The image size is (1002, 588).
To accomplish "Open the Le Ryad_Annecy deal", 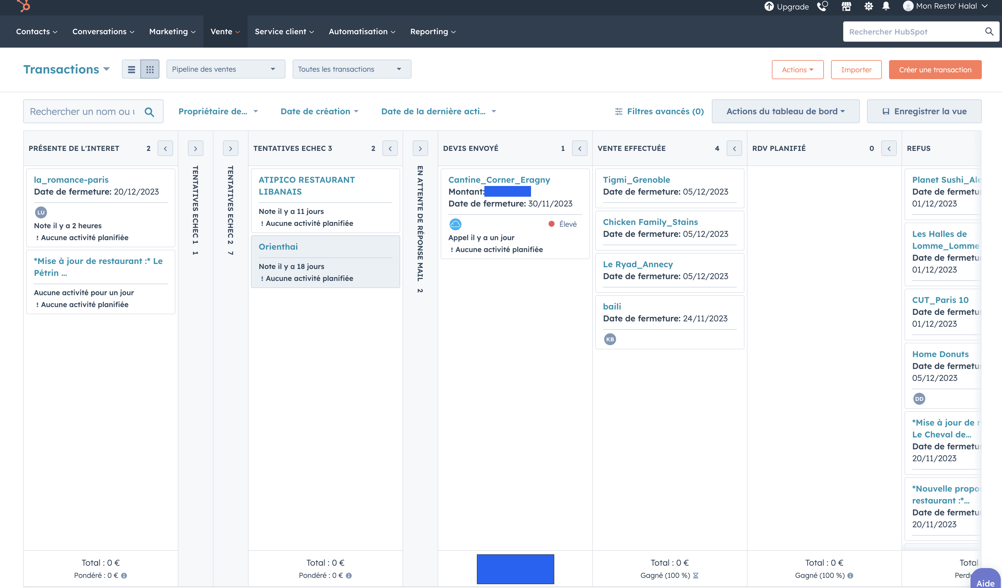I will point(638,264).
